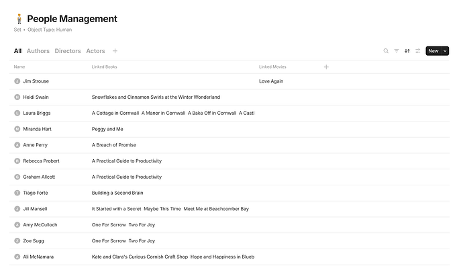This screenshot has height=266, width=463.
Task: Select the Graham Allcott name
Action: [x=39, y=177]
